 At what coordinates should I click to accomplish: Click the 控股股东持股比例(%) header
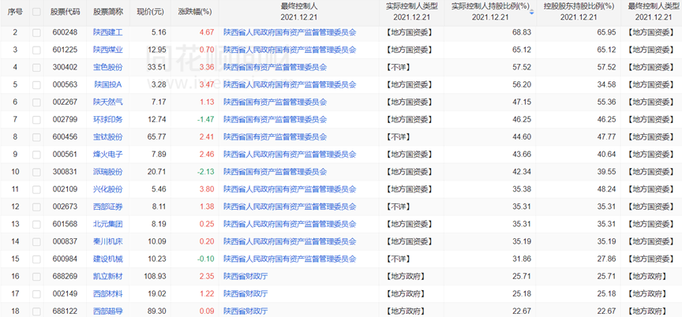click(x=578, y=6)
